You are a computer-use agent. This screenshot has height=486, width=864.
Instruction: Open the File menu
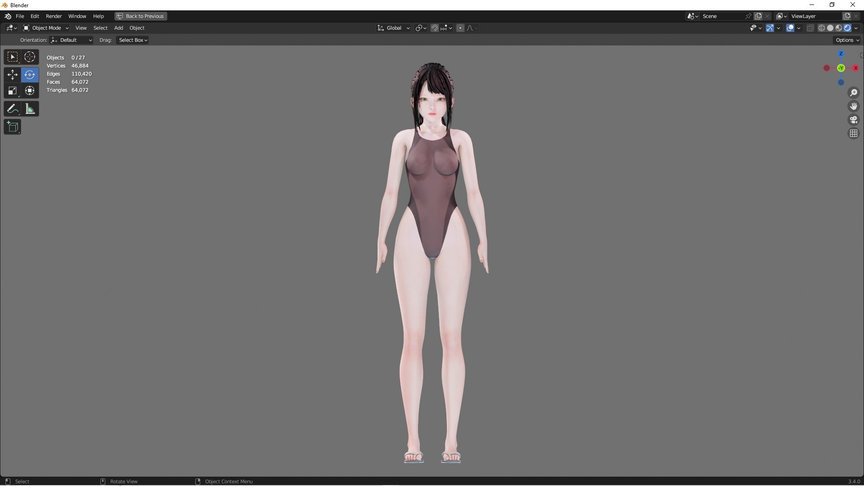coord(20,16)
